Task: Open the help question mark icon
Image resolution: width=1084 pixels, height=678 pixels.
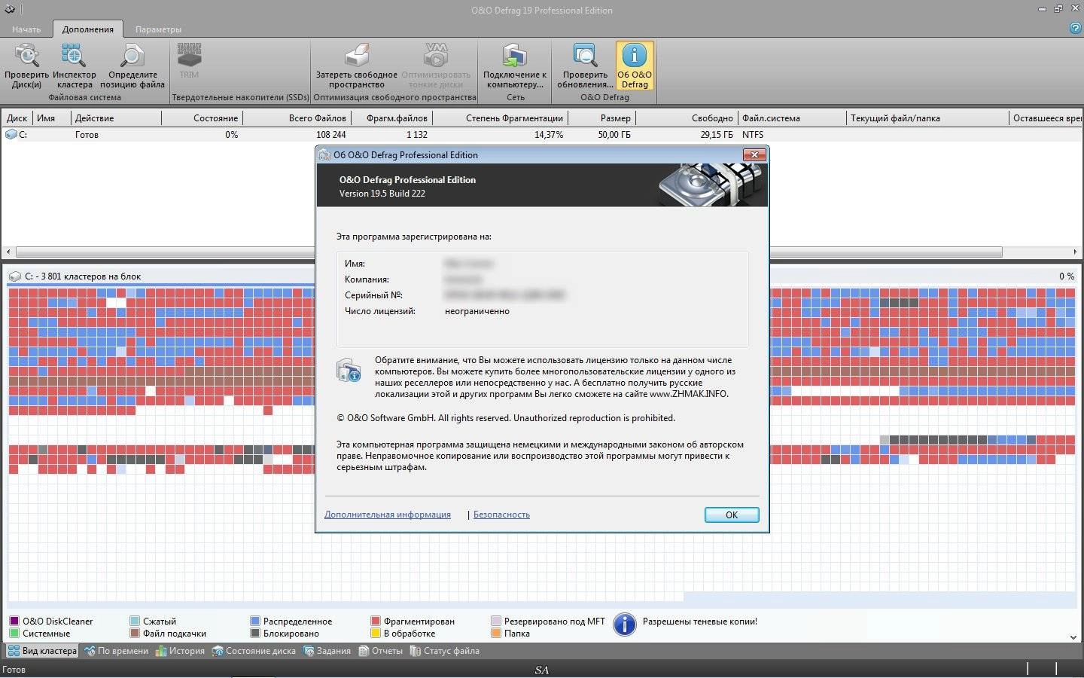Action: point(1075,29)
